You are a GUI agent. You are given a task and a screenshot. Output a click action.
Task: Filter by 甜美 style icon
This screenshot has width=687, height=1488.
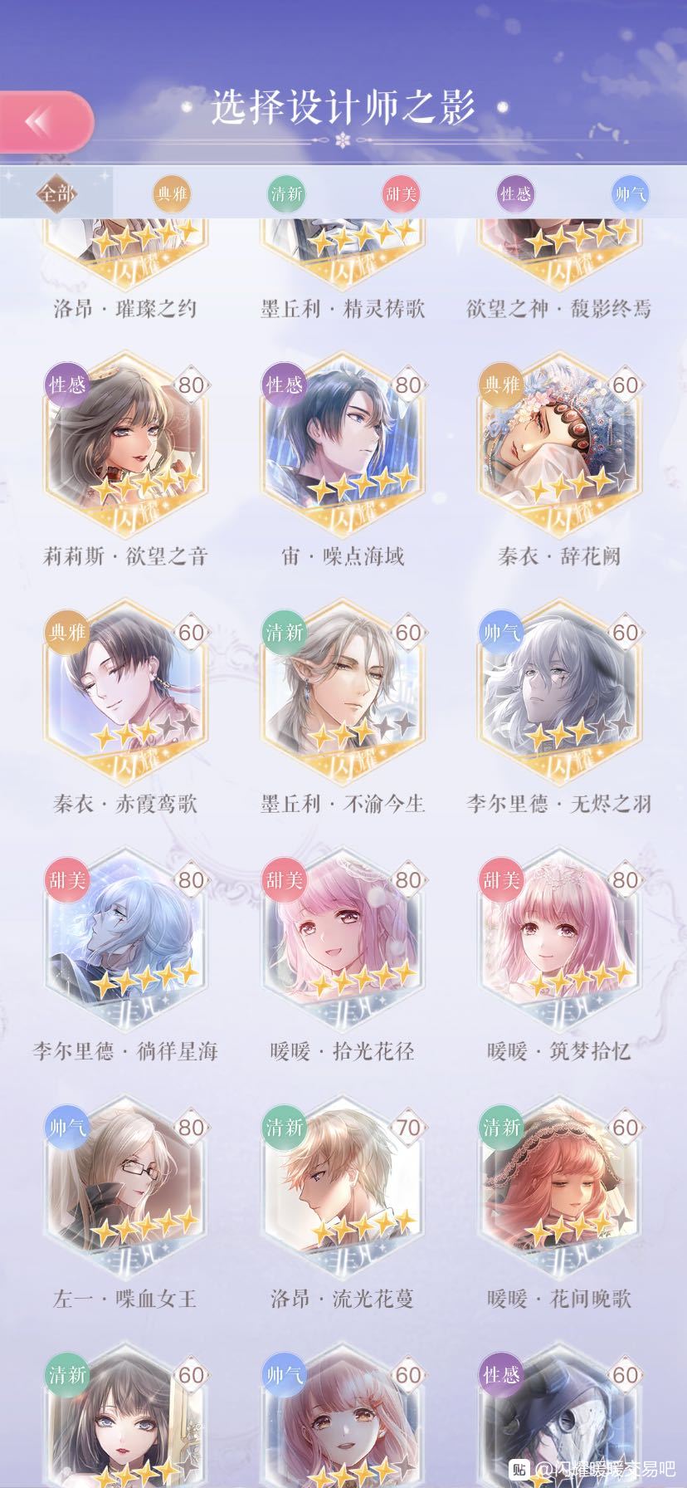point(401,195)
